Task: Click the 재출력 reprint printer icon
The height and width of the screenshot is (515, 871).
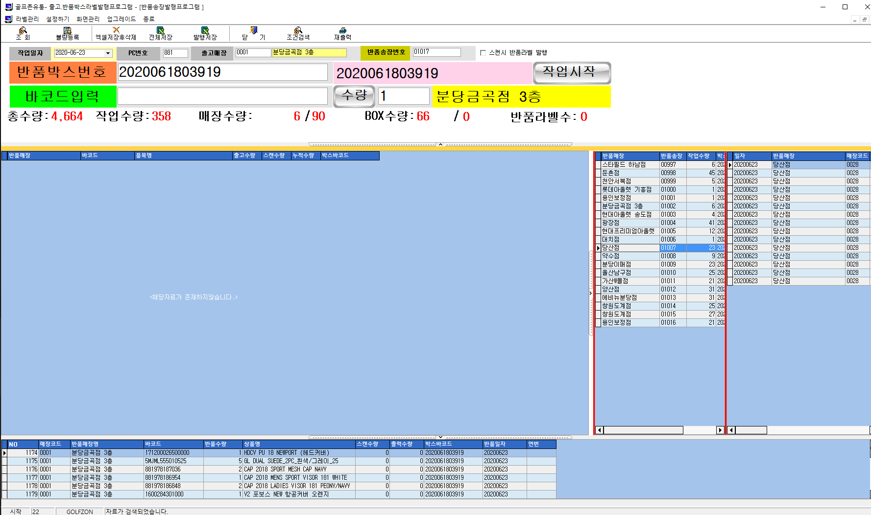Action: pos(342,31)
